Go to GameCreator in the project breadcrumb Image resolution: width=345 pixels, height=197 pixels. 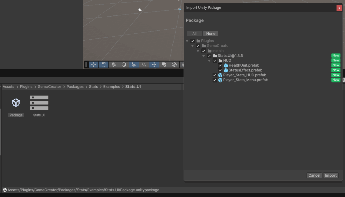(50, 87)
